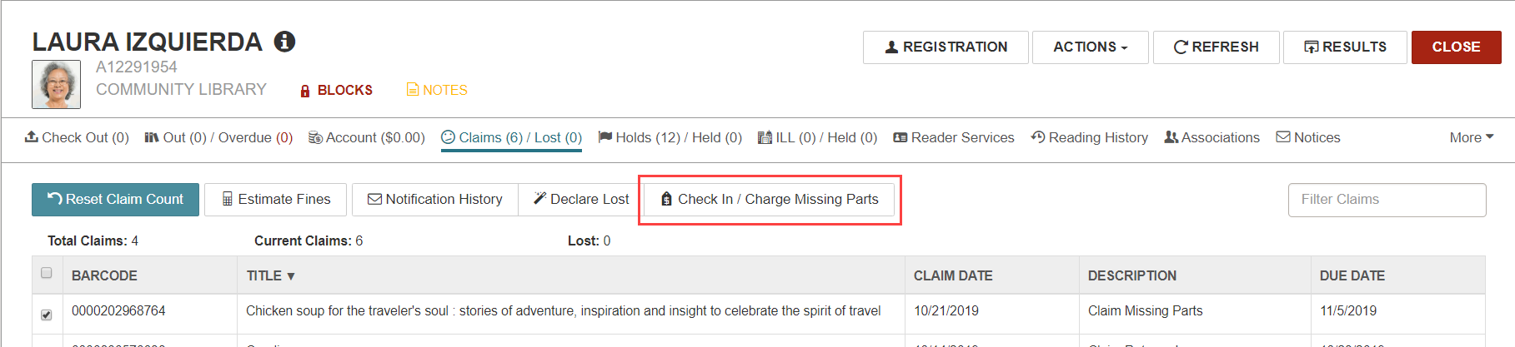
Task: Click the Reset Claim Count button
Action: click(115, 200)
